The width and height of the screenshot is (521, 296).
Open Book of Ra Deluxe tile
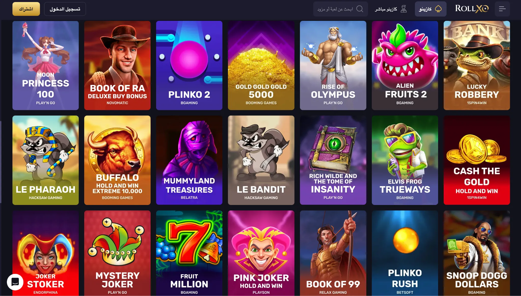click(x=117, y=65)
